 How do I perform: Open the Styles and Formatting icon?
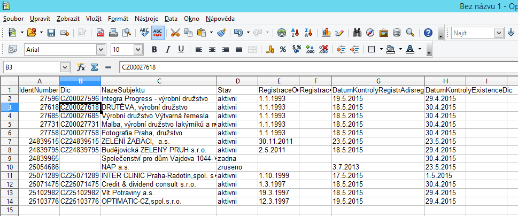pyautogui.click(x=12, y=49)
